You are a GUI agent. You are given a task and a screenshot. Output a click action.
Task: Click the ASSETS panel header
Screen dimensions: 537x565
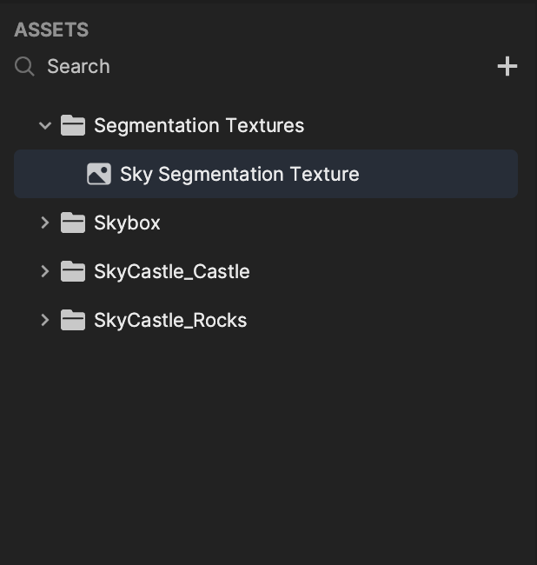(x=51, y=30)
